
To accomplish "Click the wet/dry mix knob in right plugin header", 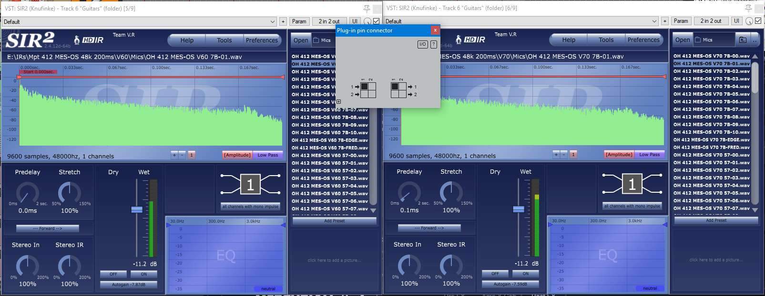I will tap(749, 21).
